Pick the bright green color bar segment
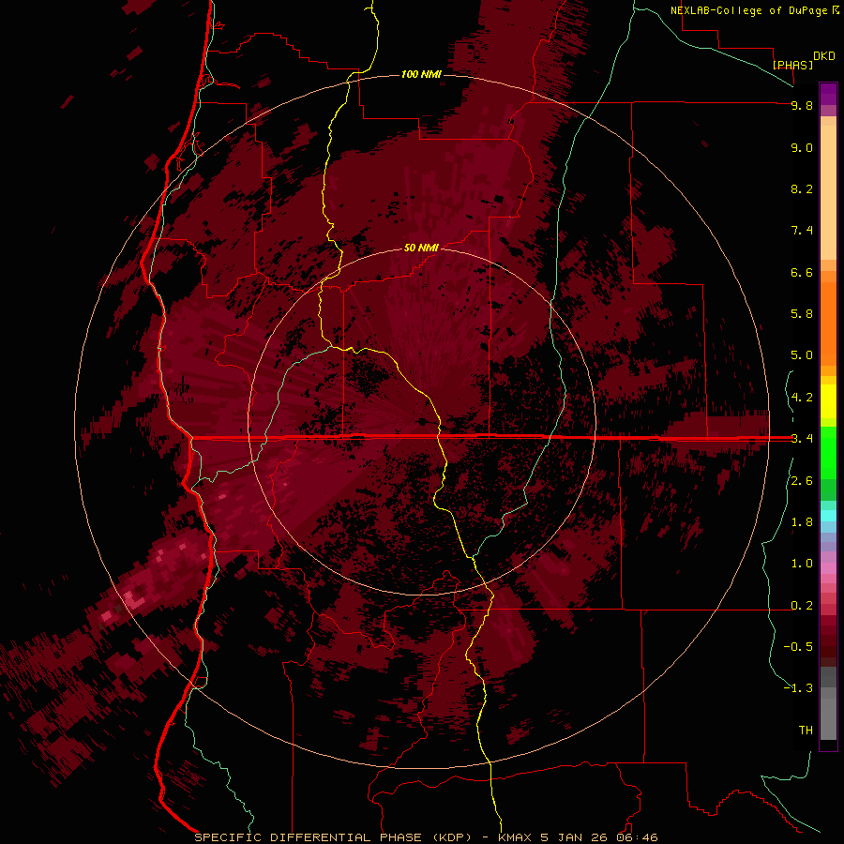The width and height of the screenshot is (844, 844). point(828,452)
